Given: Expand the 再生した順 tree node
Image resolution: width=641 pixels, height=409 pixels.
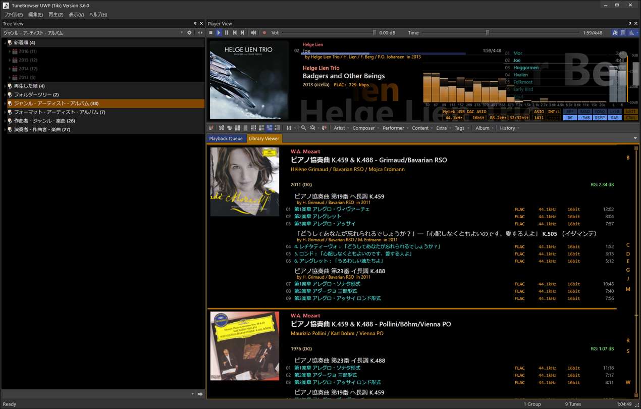Looking at the screenshot, I should [5, 86].
